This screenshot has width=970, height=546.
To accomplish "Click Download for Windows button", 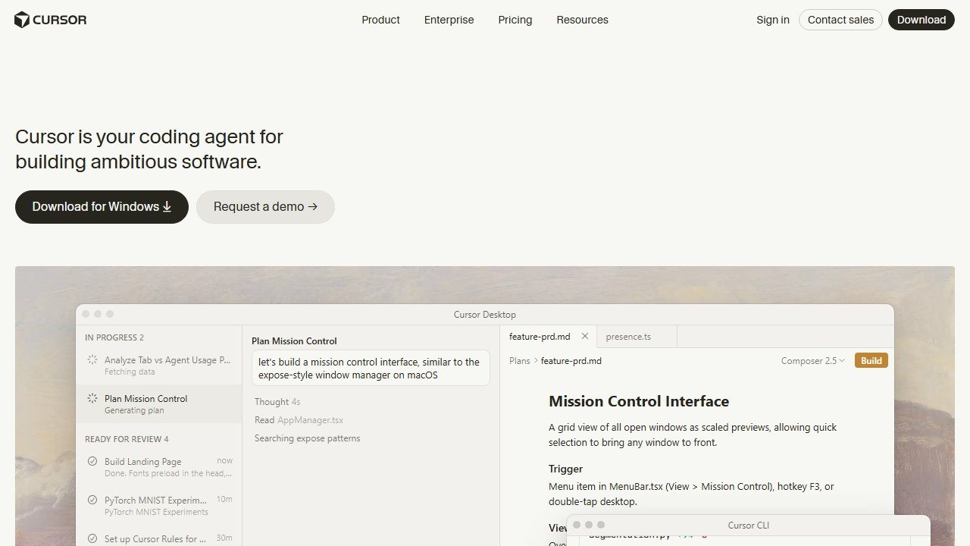I will pyautogui.click(x=102, y=207).
